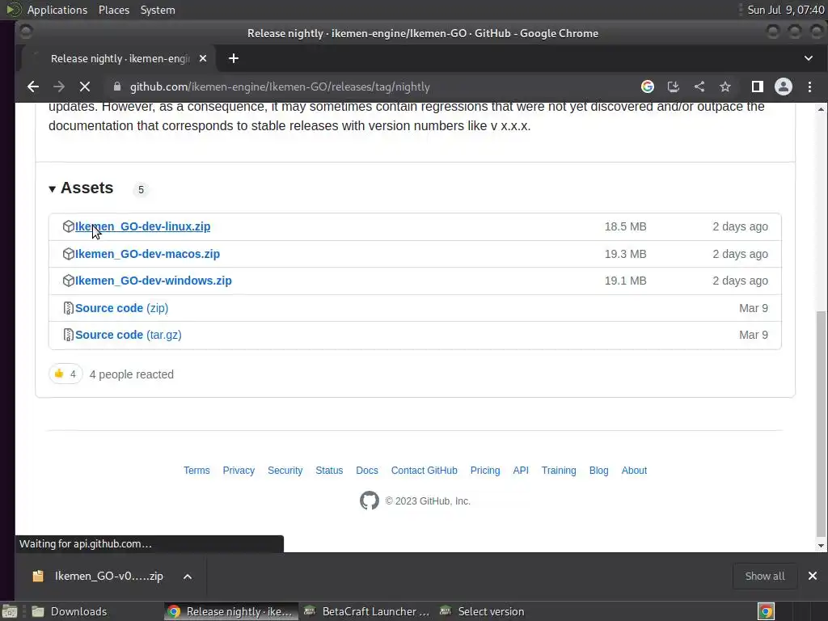Open the Chrome profile avatar
828x621 pixels.
[783, 87]
